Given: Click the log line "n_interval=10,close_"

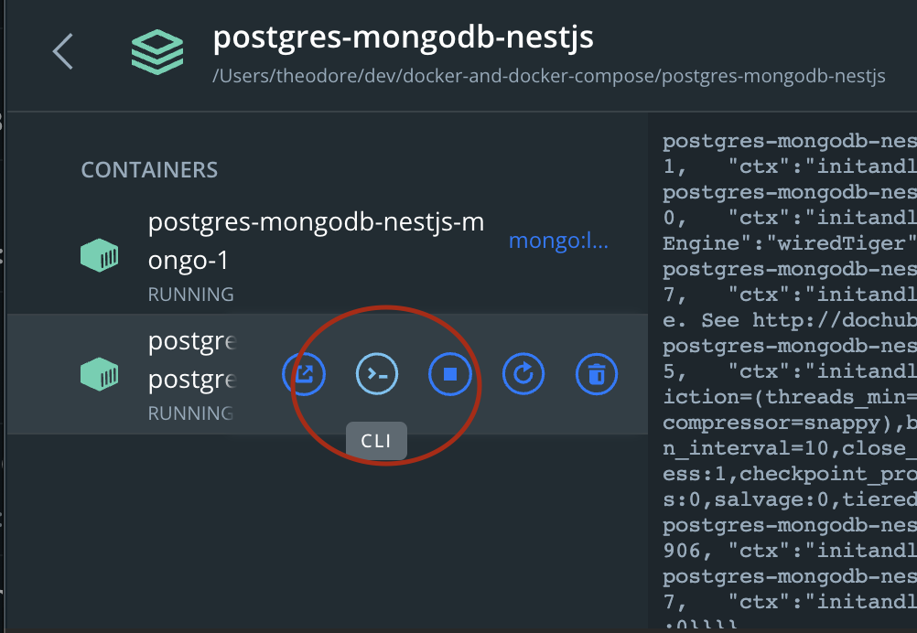Looking at the screenshot, I should pos(790,449).
